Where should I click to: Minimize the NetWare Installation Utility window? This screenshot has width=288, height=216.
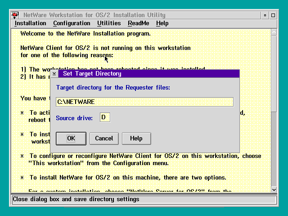(265, 15)
